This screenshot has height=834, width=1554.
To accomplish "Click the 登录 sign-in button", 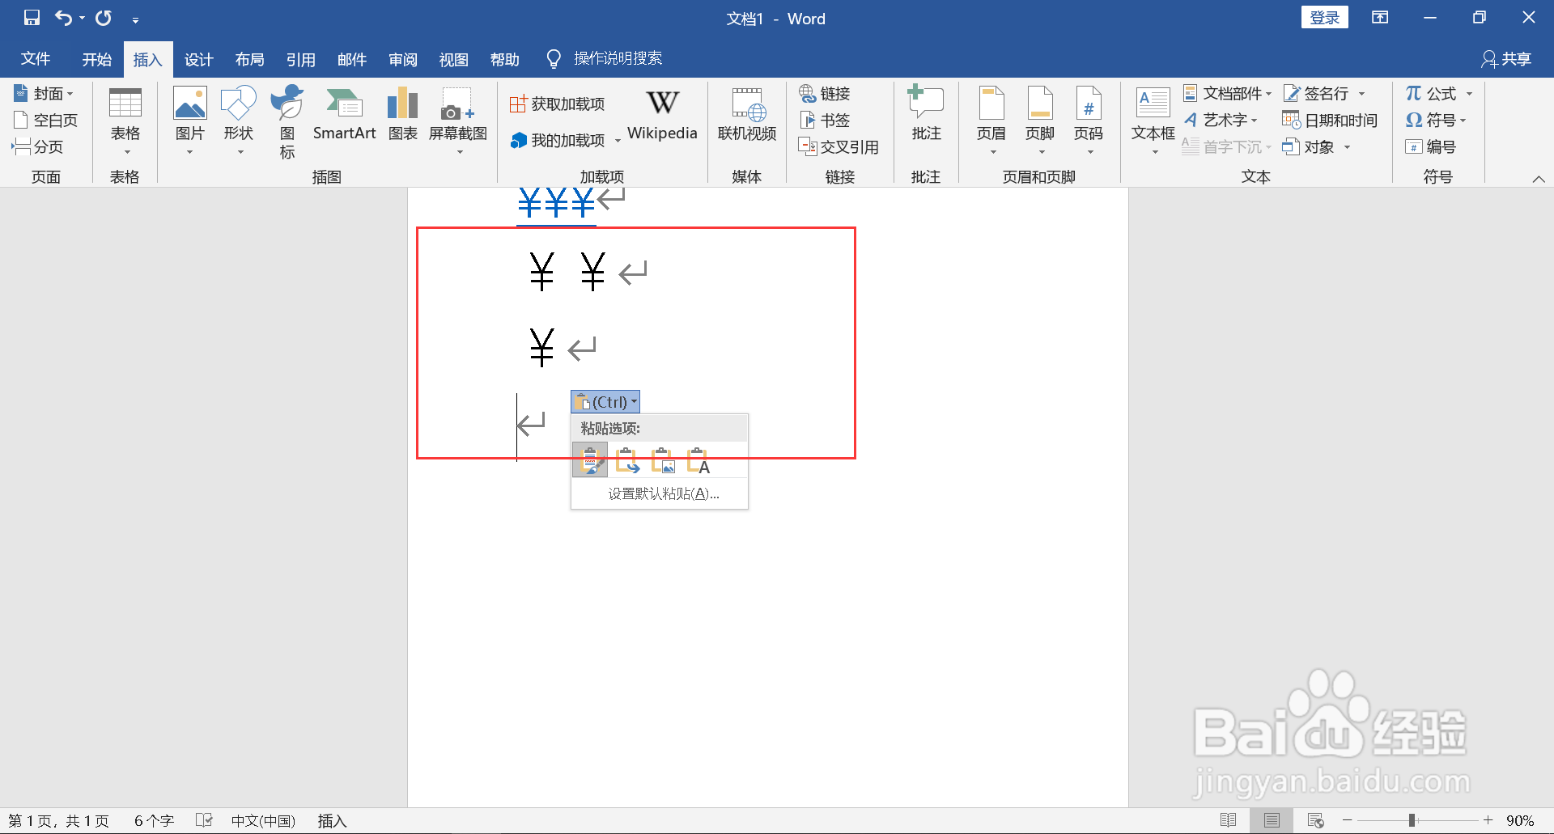I will [x=1325, y=16].
